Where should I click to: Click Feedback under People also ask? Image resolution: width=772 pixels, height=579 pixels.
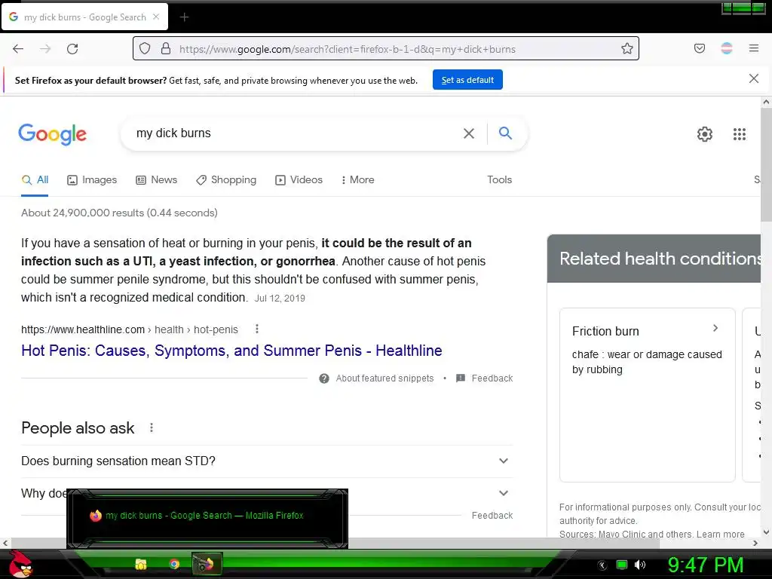492,516
